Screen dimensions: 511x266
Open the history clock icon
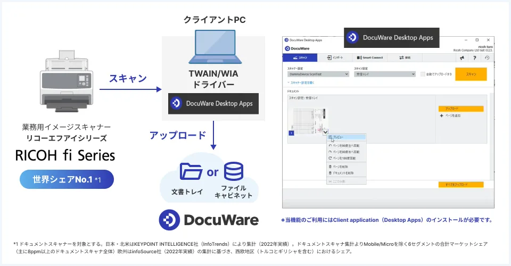click(x=487, y=57)
